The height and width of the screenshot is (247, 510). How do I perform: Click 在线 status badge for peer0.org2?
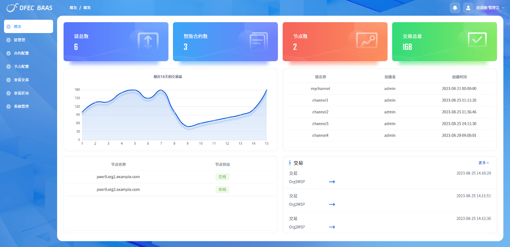[222, 189]
